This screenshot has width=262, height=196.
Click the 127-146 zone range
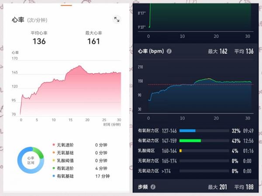tap(169, 131)
